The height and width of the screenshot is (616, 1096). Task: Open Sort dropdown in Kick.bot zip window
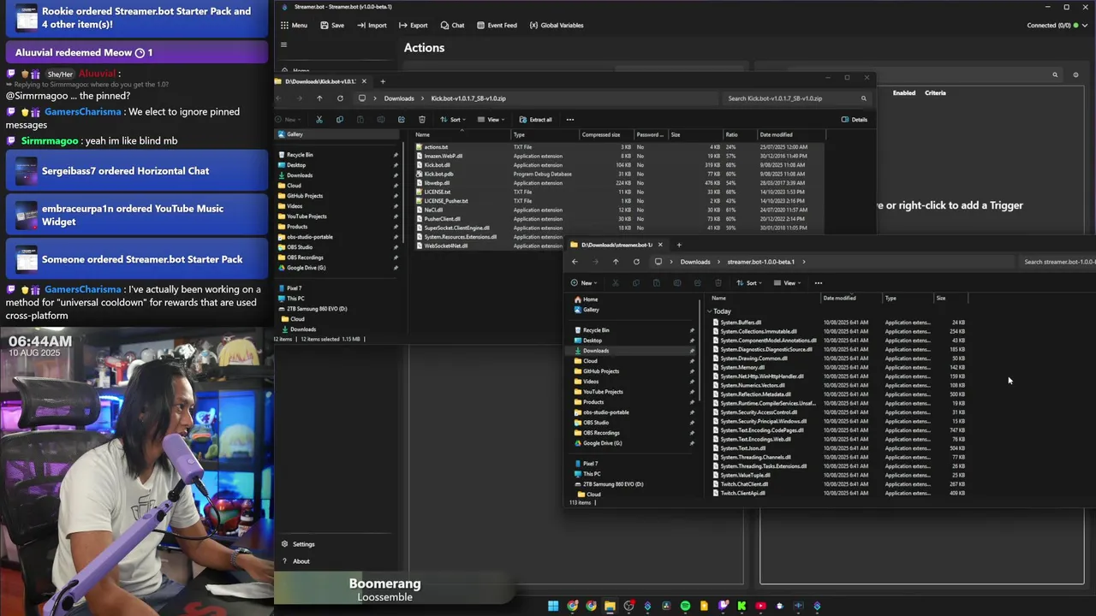point(452,120)
